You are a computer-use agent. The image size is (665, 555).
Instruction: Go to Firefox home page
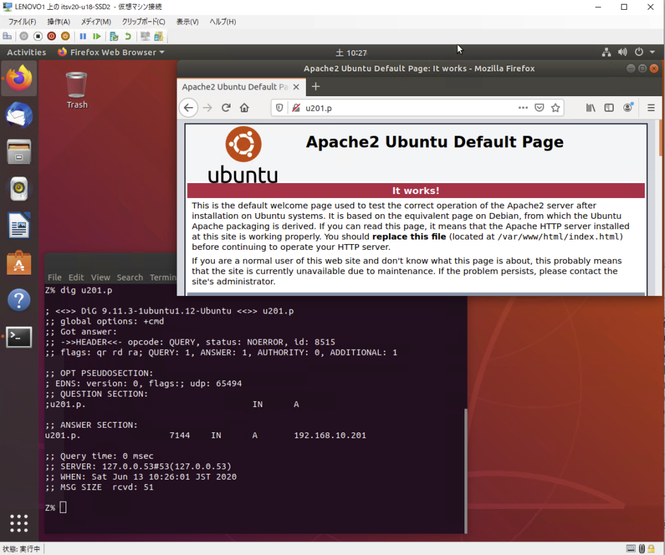tap(244, 108)
